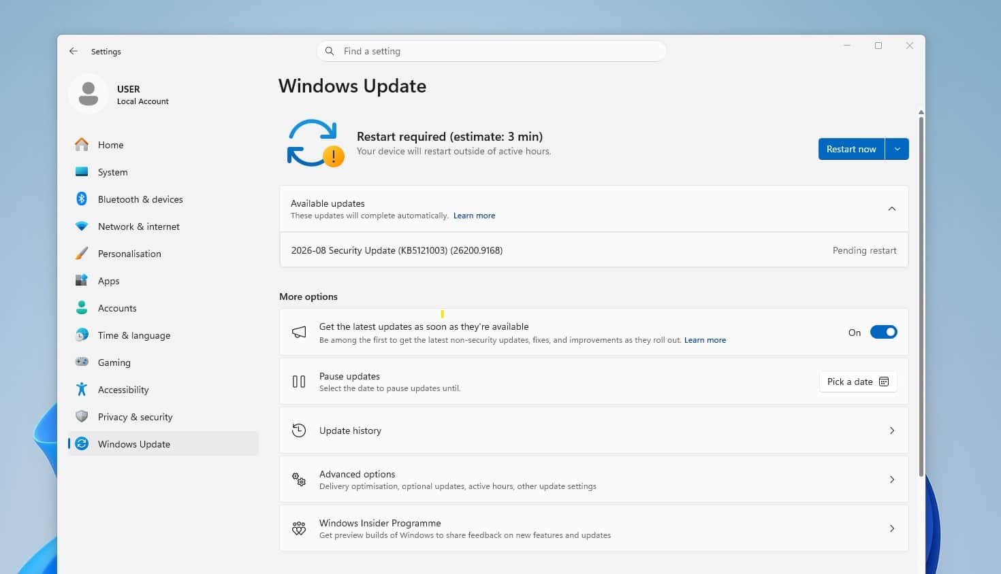Select Personalisation in the sidebar
Image resolution: width=1001 pixels, height=574 pixels.
(163, 254)
